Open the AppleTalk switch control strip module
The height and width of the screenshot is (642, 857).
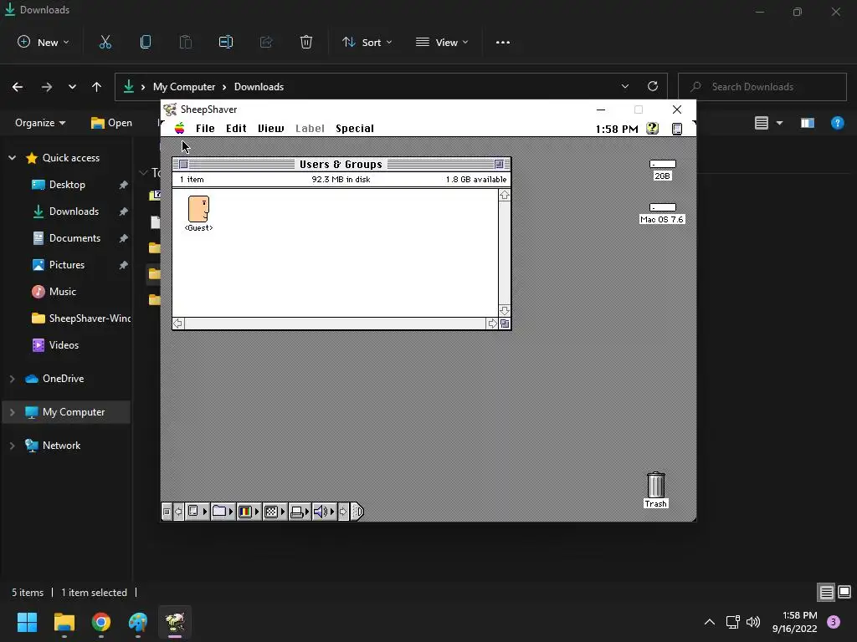(x=198, y=512)
